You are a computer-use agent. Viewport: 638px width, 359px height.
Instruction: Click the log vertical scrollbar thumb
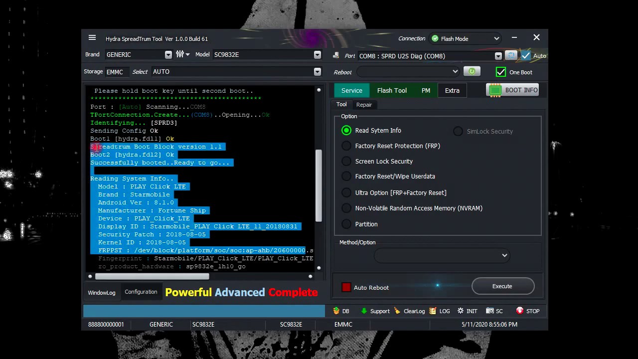pyautogui.click(x=319, y=185)
